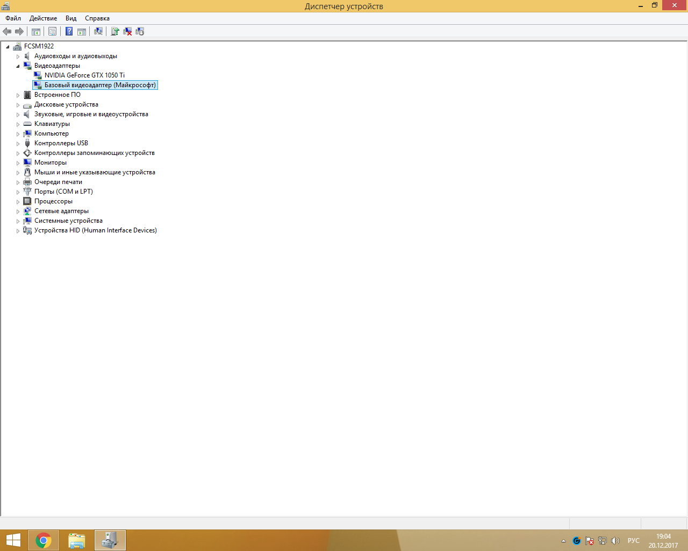Open the Справка menu

tap(97, 18)
